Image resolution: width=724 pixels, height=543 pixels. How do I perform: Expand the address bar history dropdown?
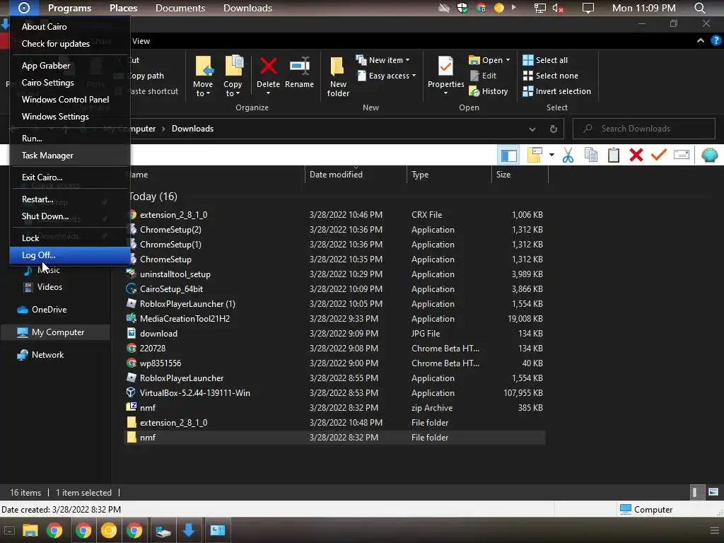[x=532, y=129]
